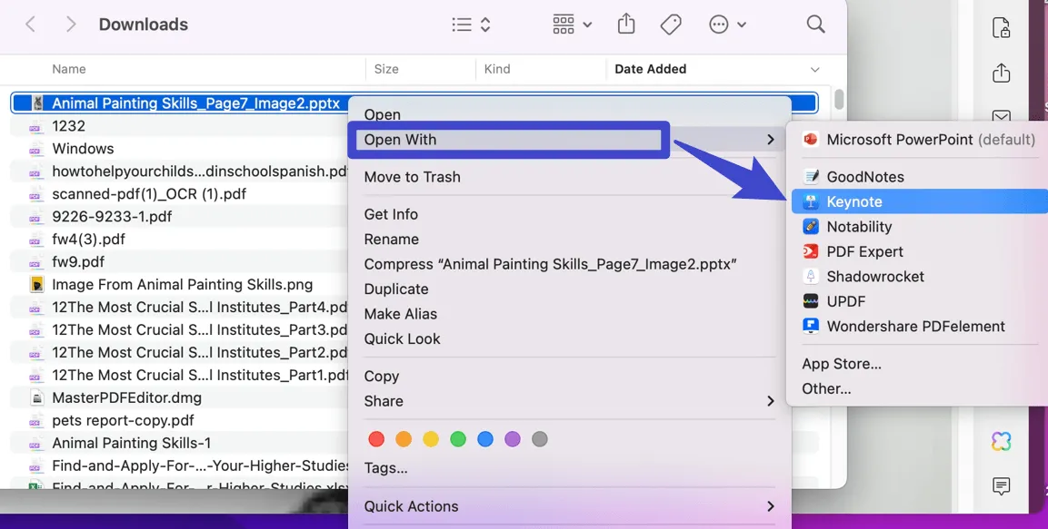Apply the red tag color
This screenshot has height=529, width=1048.
376,439
